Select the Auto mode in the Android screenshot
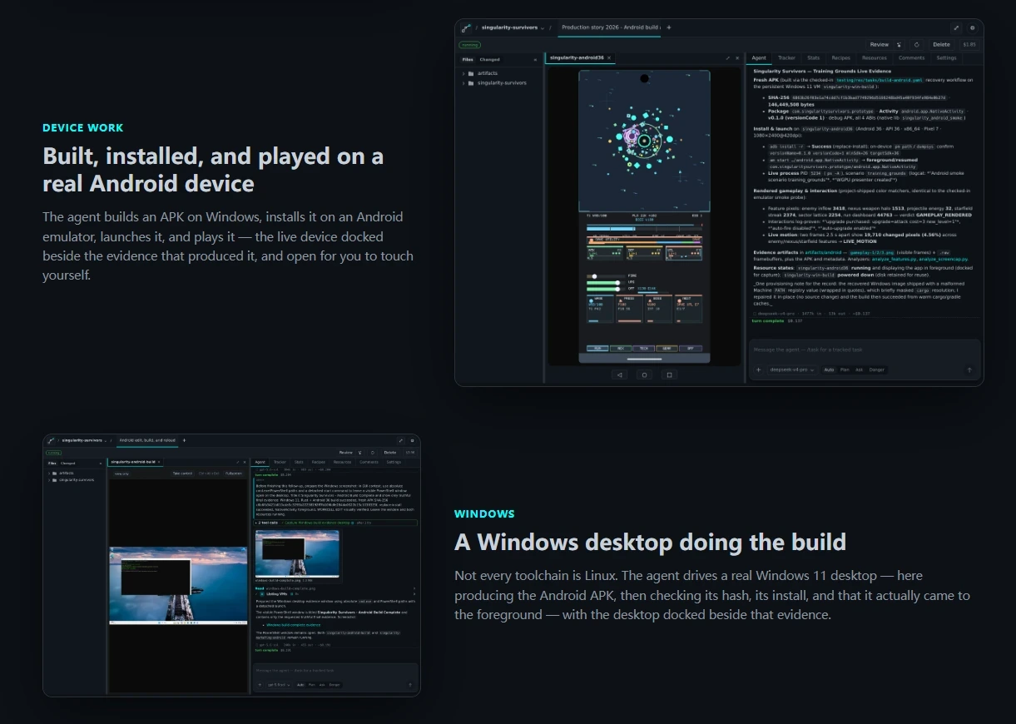 point(829,369)
